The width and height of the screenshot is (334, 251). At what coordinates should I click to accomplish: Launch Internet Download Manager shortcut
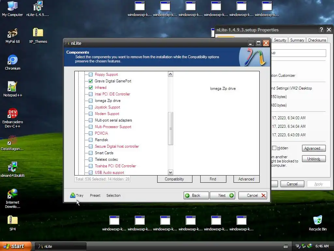[12, 198]
